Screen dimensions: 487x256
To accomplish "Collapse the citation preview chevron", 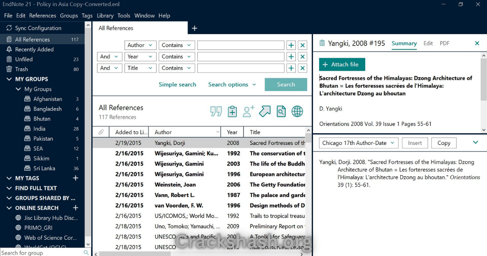I will point(476,142).
